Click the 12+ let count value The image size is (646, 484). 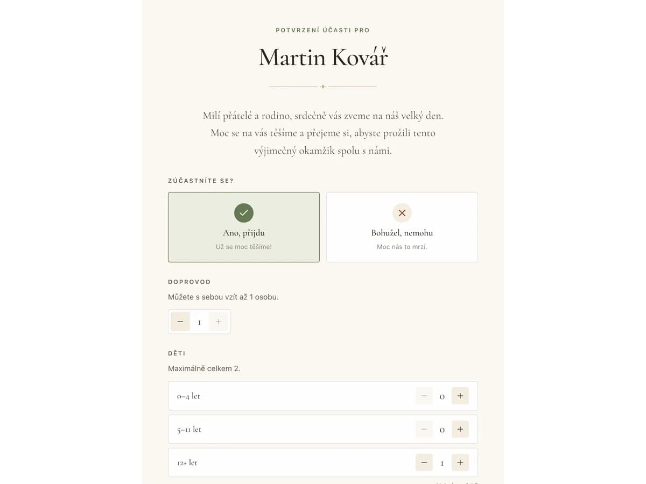442,463
